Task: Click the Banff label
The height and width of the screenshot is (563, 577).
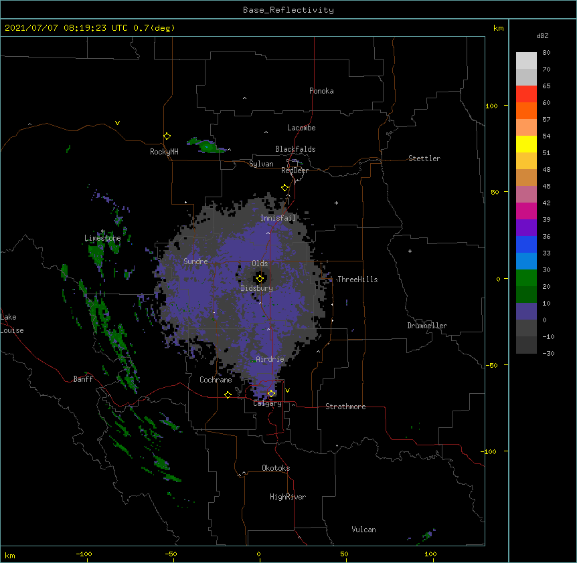Action: 83,379
